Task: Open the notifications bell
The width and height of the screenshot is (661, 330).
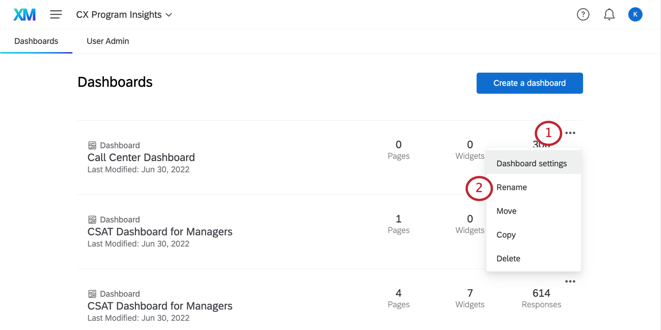Action: (609, 15)
